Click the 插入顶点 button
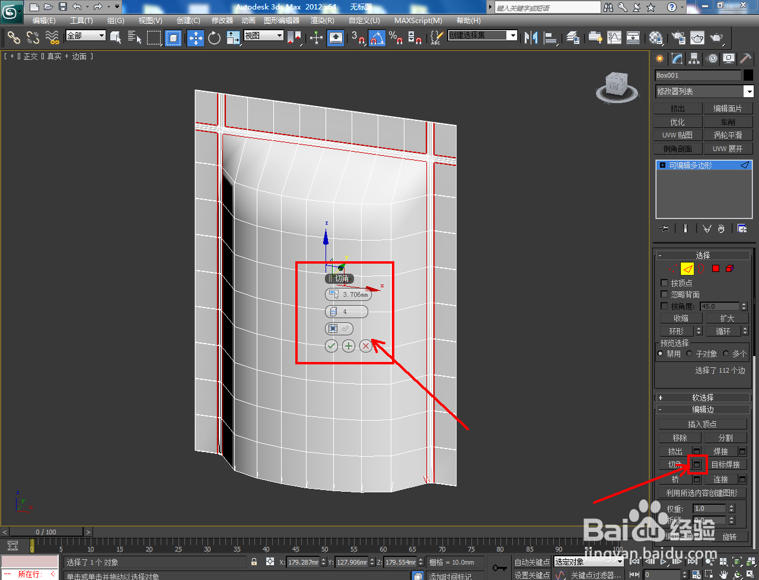Viewport: 759px width, 580px height. (702, 424)
